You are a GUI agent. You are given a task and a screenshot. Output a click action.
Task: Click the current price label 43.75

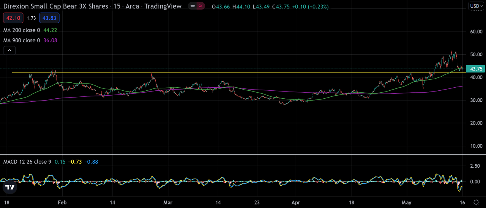tap(476, 69)
